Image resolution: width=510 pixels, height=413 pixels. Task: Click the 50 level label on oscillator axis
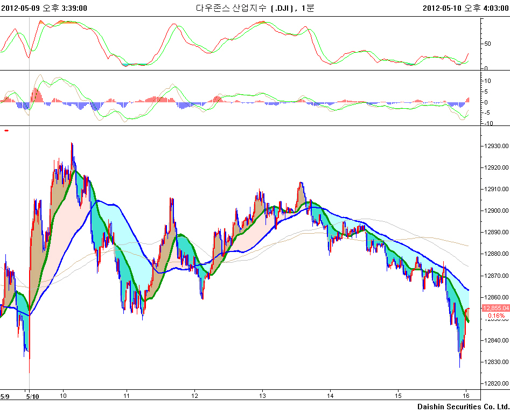pyautogui.click(x=487, y=44)
